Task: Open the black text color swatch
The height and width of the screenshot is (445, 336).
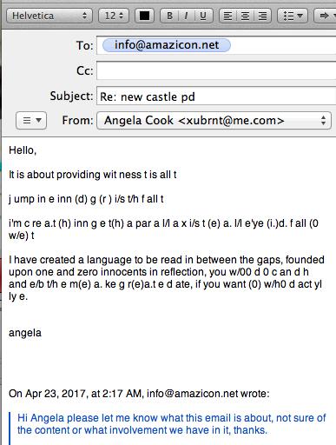Action: pos(144,16)
